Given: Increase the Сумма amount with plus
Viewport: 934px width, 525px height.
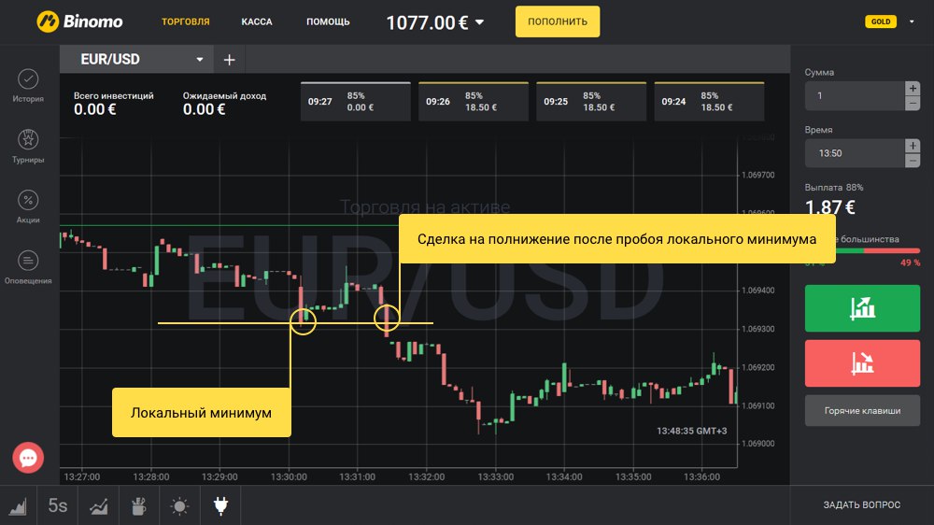Looking at the screenshot, I should tap(912, 89).
